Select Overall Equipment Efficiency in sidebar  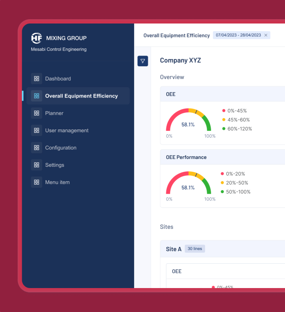click(78, 96)
